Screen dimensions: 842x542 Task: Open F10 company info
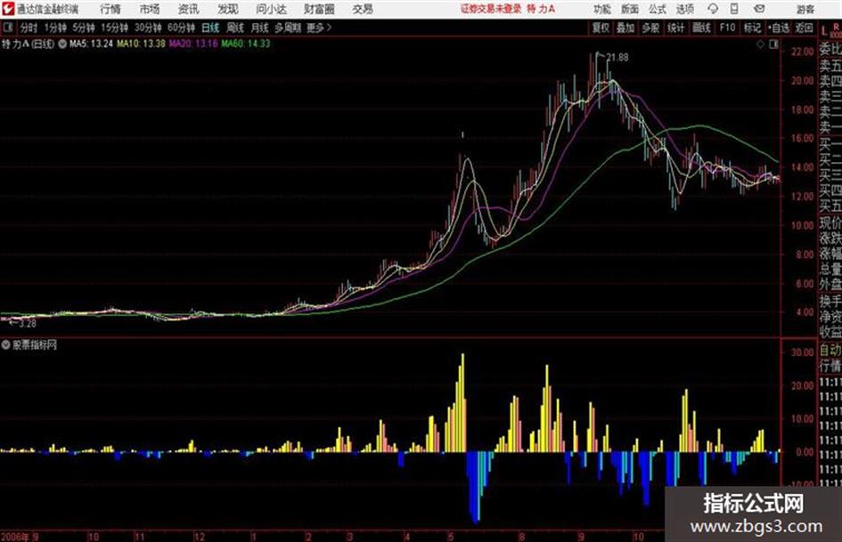[x=727, y=28]
